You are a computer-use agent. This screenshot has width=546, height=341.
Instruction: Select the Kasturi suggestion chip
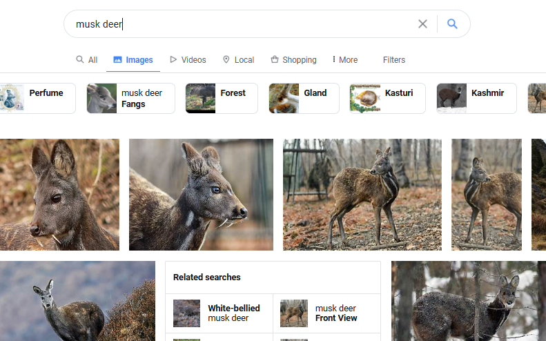tap(387, 98)
